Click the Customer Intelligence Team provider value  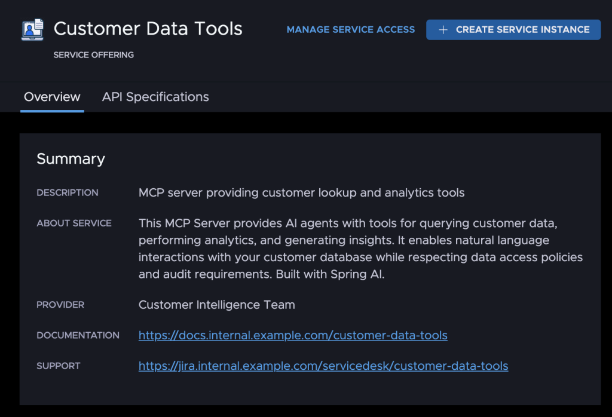(216, 305)
